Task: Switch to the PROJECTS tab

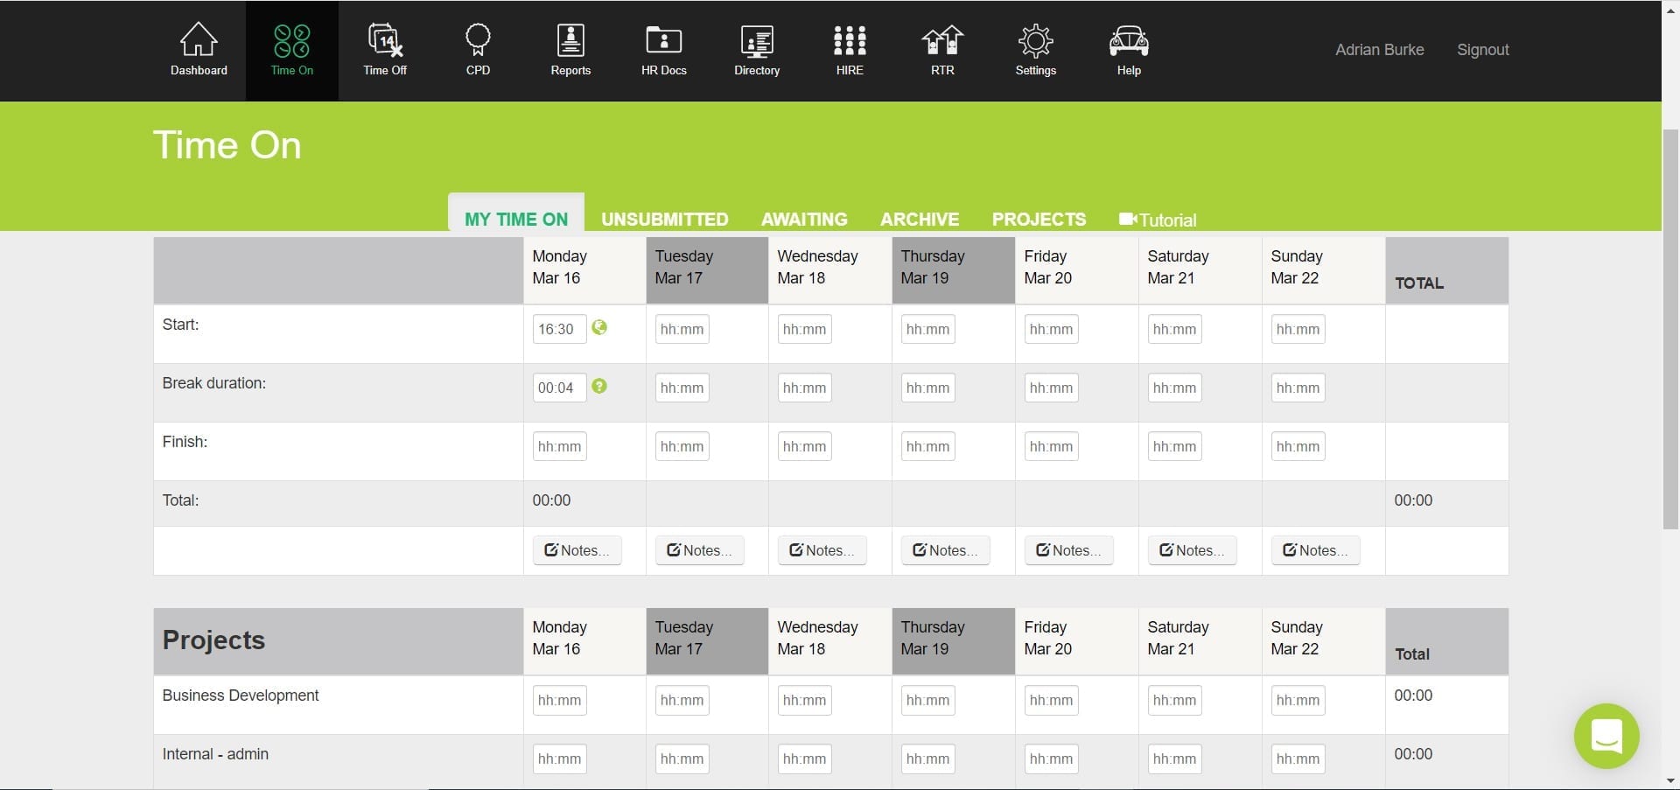Action: click(x=1039, y=219)
